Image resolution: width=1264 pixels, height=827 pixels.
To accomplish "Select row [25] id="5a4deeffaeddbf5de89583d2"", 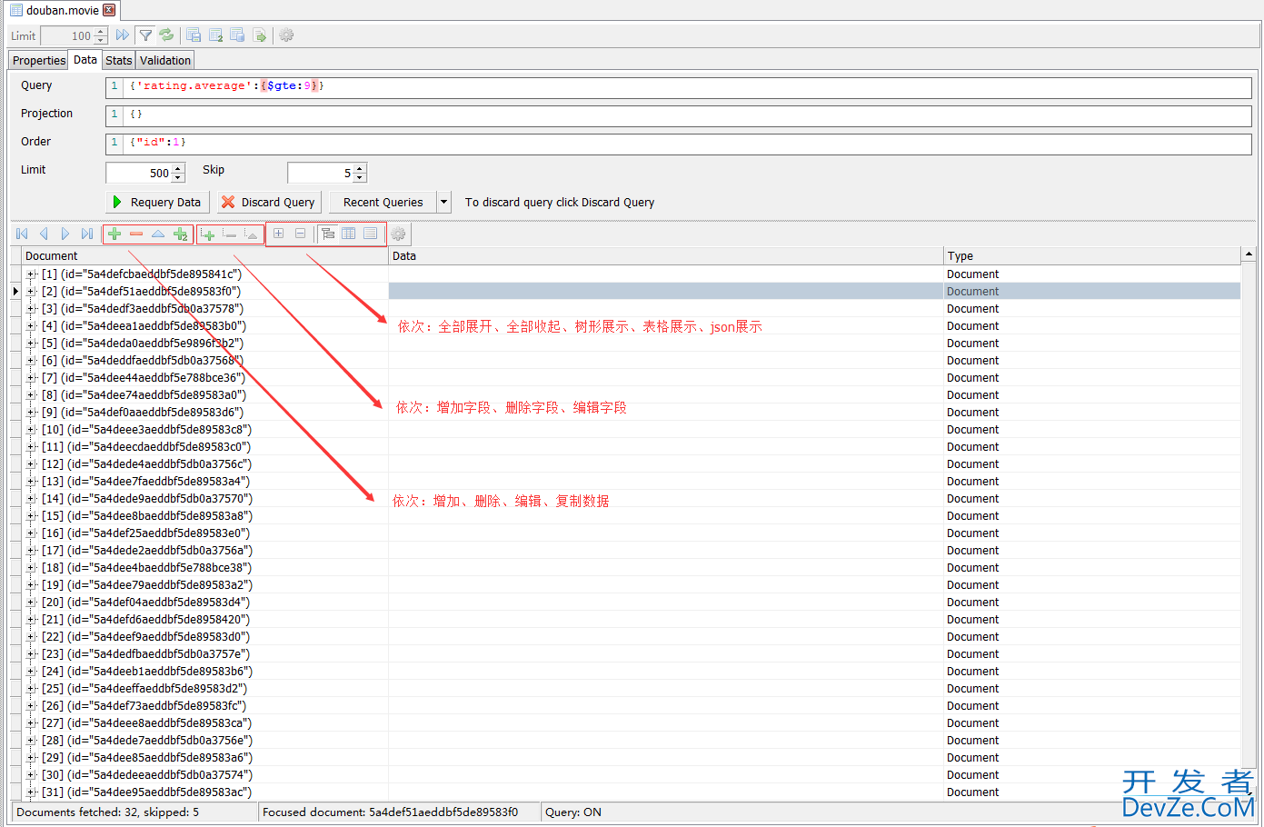I will [x=144, y=688].
